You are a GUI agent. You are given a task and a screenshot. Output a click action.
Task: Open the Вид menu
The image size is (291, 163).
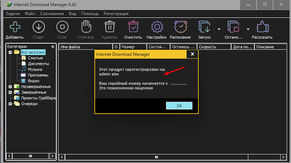coord(72,14)
